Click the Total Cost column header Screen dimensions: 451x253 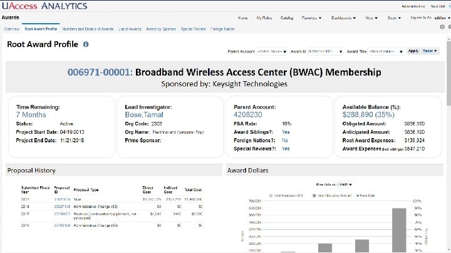193,190
